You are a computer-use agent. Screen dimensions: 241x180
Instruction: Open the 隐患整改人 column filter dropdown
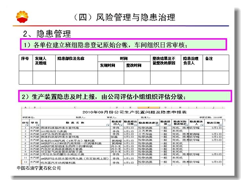click(x=202, y=125)
